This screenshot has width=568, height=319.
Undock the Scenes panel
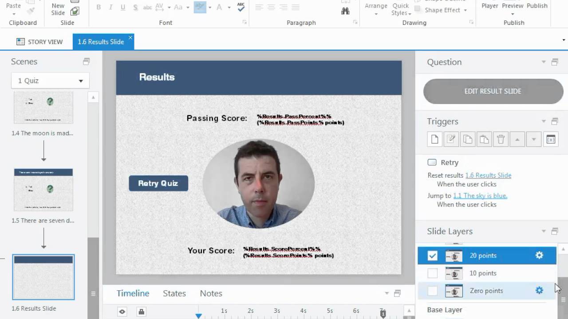pyautogui.click(x=87, y=62)
